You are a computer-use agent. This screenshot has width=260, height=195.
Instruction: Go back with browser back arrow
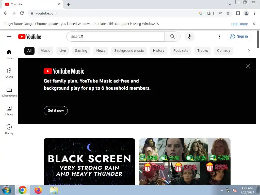coord(6,13)
